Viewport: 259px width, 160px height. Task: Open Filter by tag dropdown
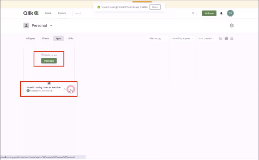157,38
